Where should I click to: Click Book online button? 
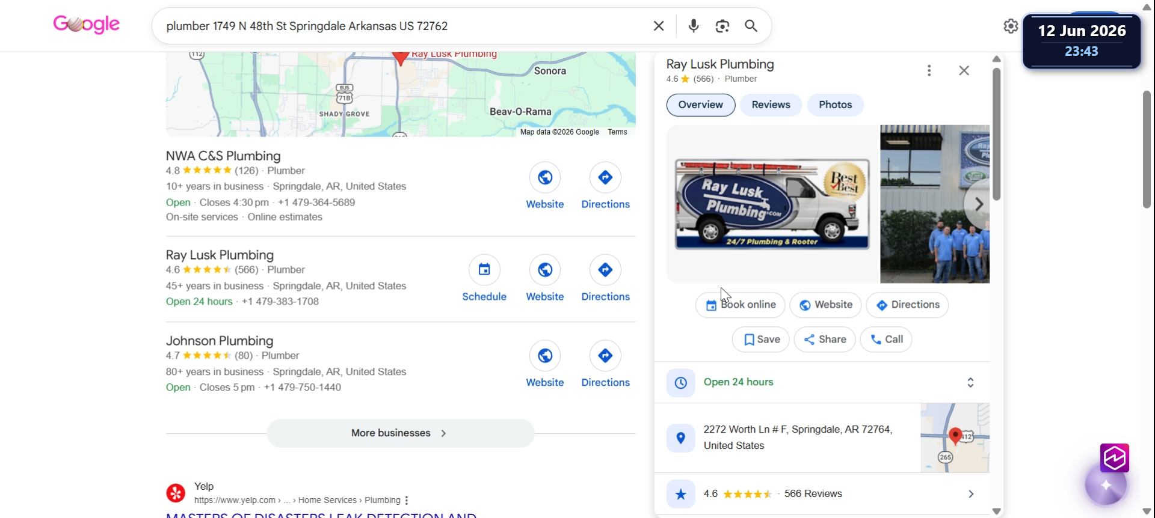coord(741,305)
